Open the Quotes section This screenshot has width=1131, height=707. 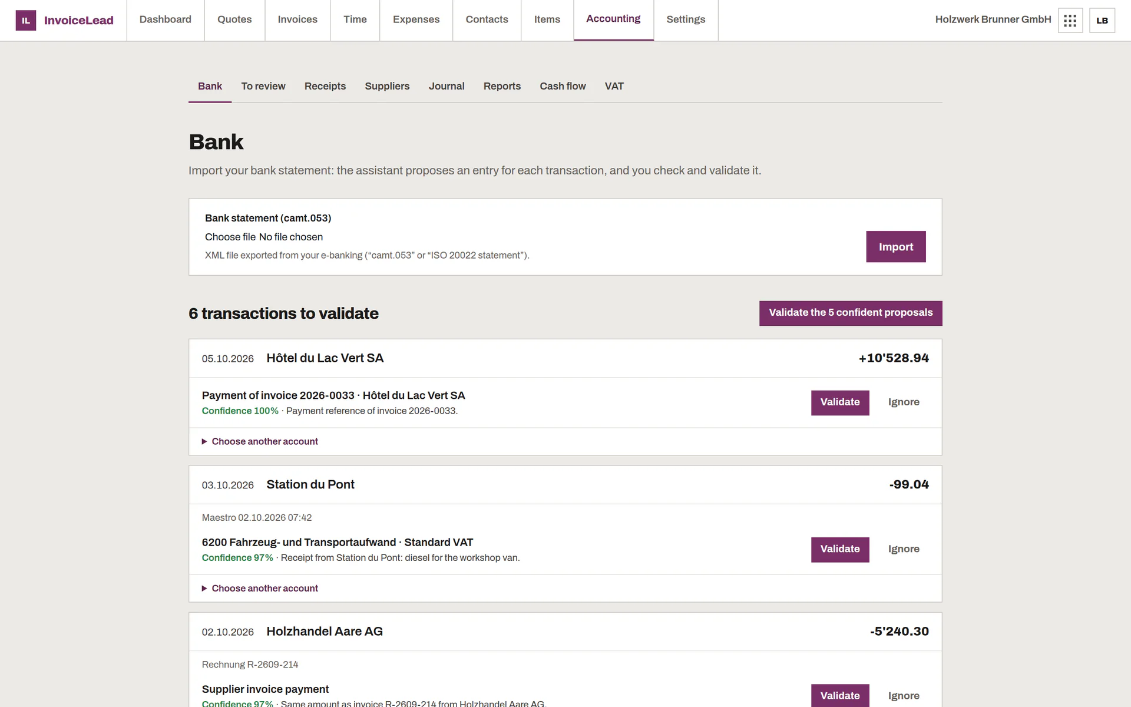tap(234, 19)
